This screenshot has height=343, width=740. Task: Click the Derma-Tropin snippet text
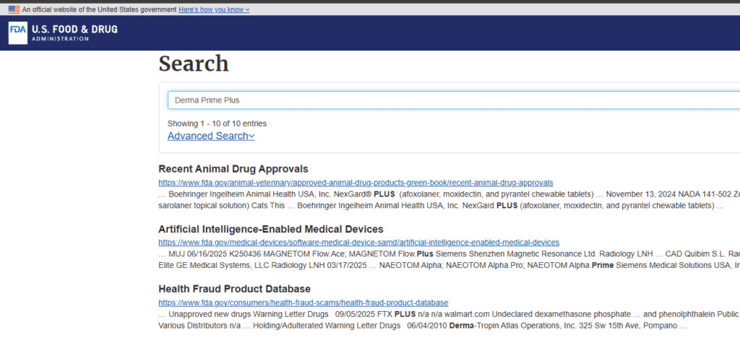pos(468,326)
